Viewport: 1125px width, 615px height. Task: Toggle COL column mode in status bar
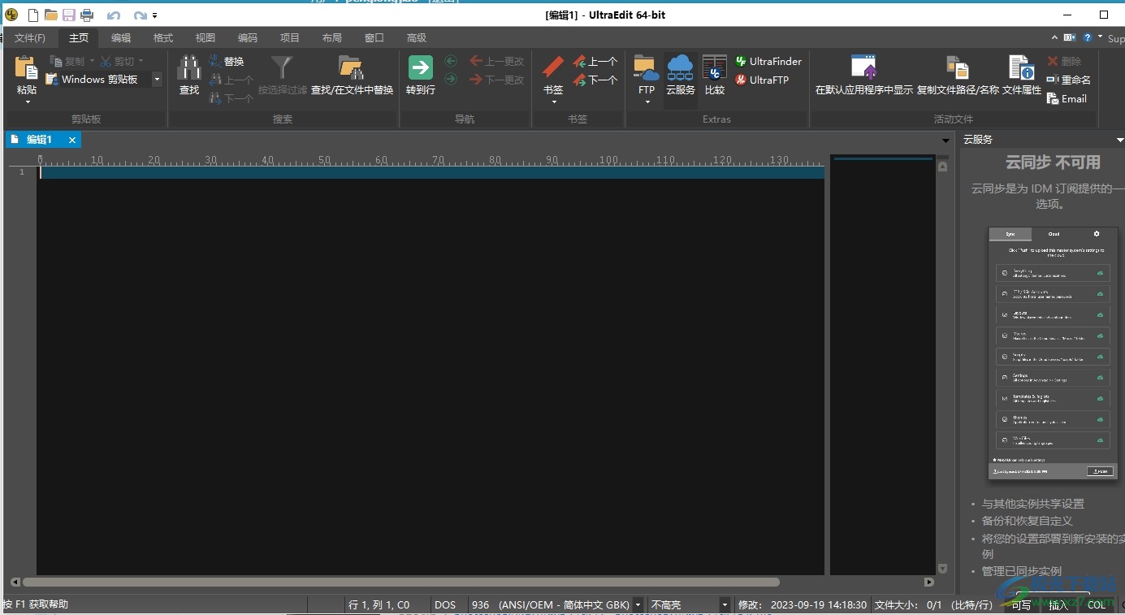click(x=1097, y=604)
